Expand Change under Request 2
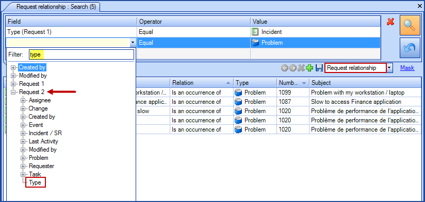This screenshot has width=425, height=202. (23, 108)
